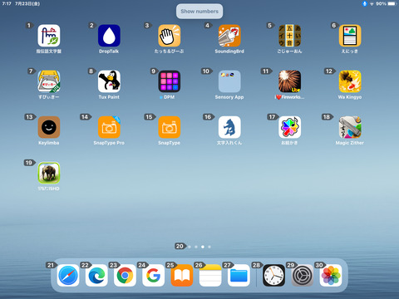Open Safari from the dock
This screenshot has height=299, width=399.
click(x=68, y=276)
